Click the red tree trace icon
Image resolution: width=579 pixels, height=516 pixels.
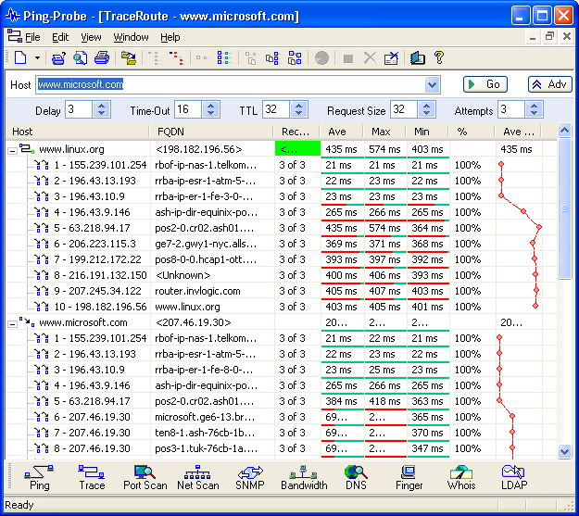(176, 58)
